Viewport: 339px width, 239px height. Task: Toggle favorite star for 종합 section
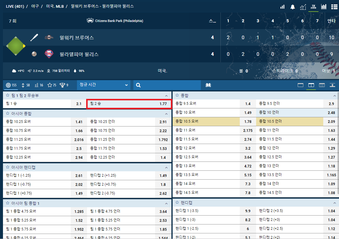pos(177,95)
